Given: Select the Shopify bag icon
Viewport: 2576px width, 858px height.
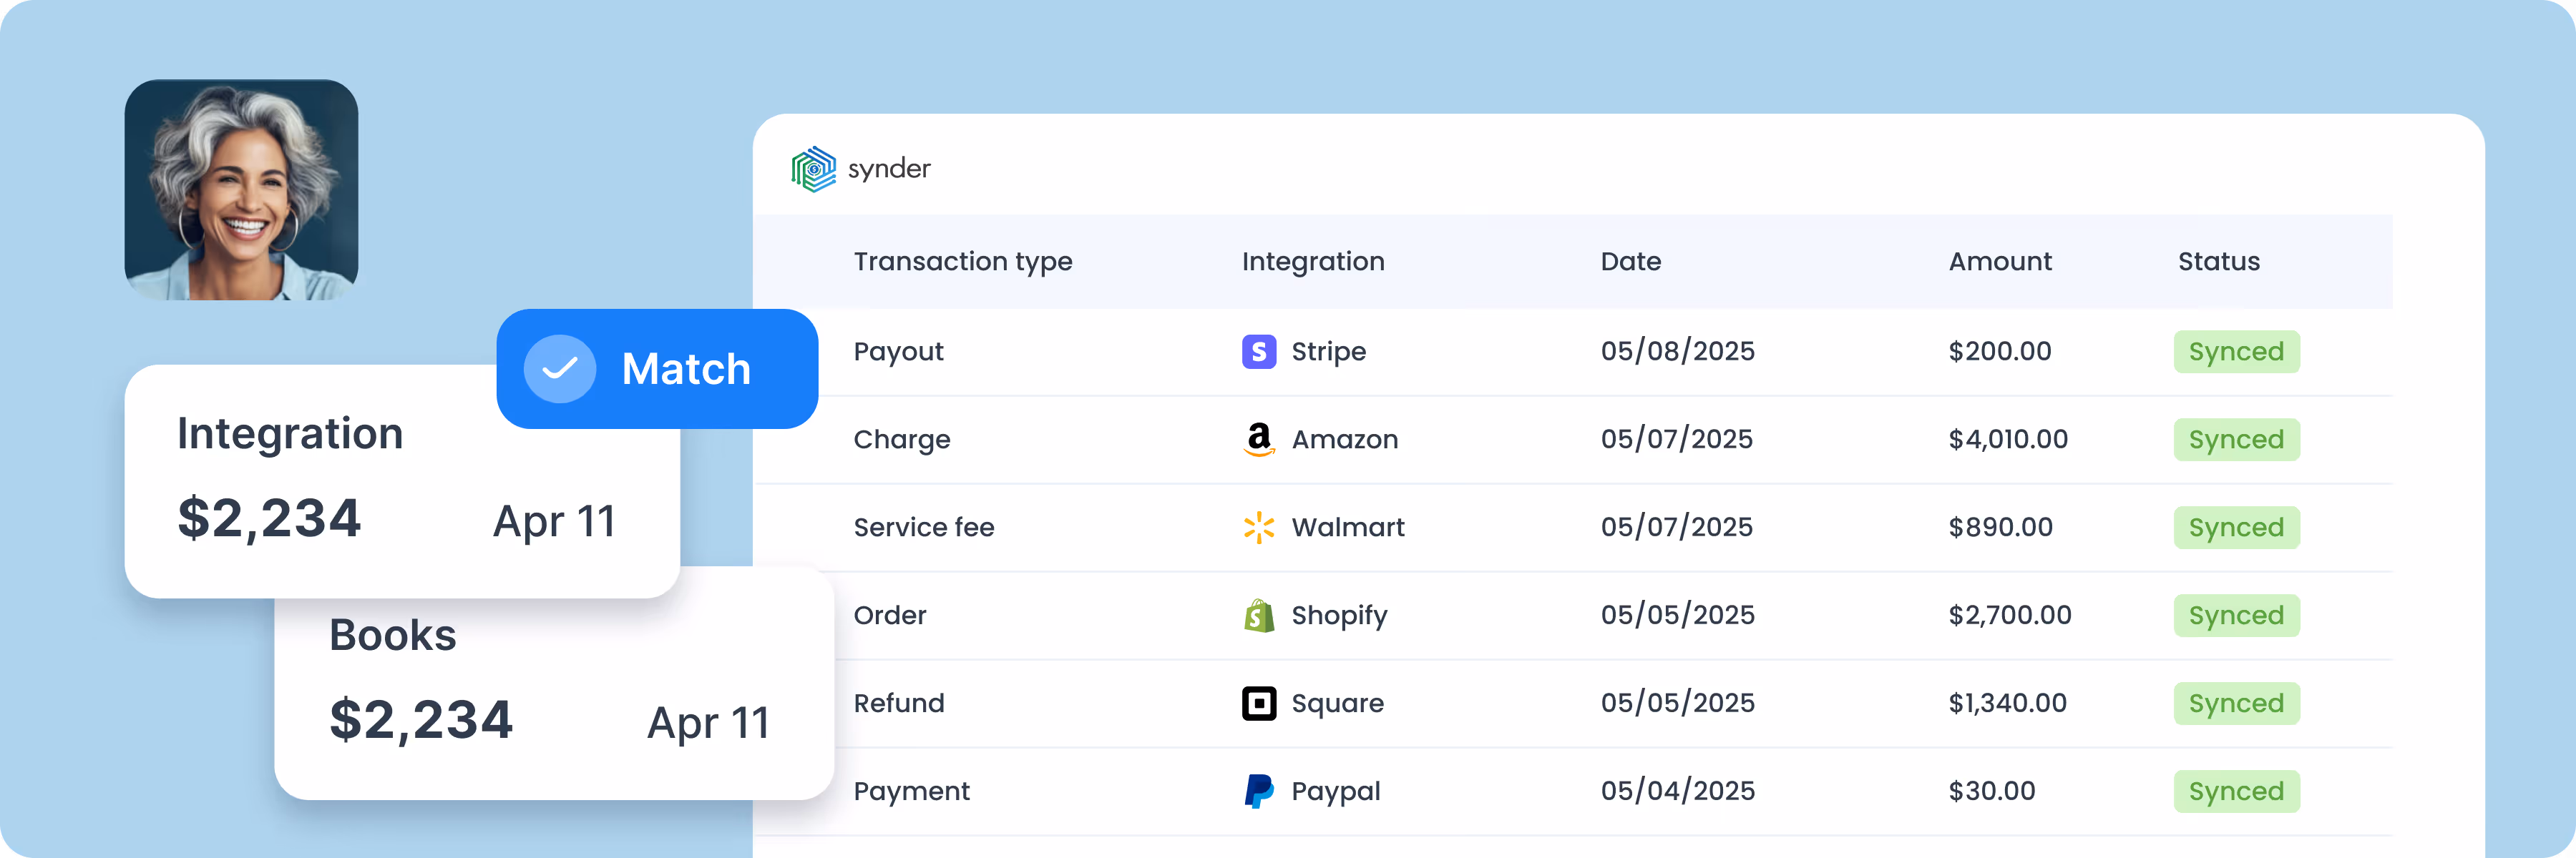Looking at the screenshot, I should click(1259, 616).
